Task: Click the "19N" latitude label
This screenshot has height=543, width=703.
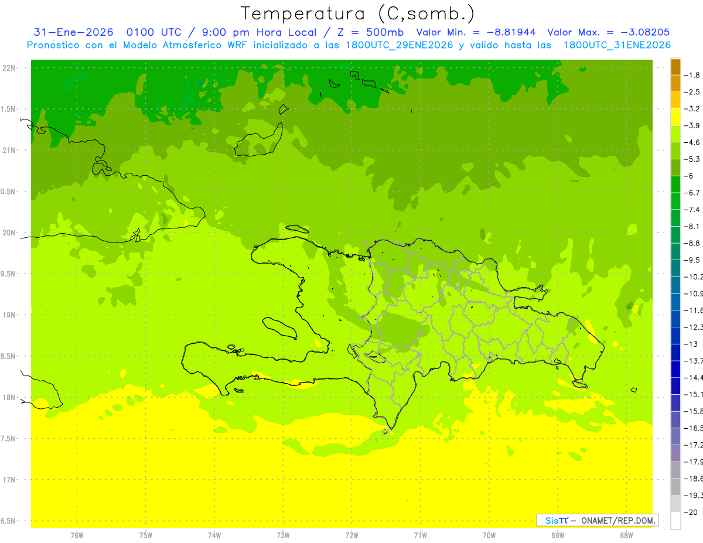Action: [9, 315]
